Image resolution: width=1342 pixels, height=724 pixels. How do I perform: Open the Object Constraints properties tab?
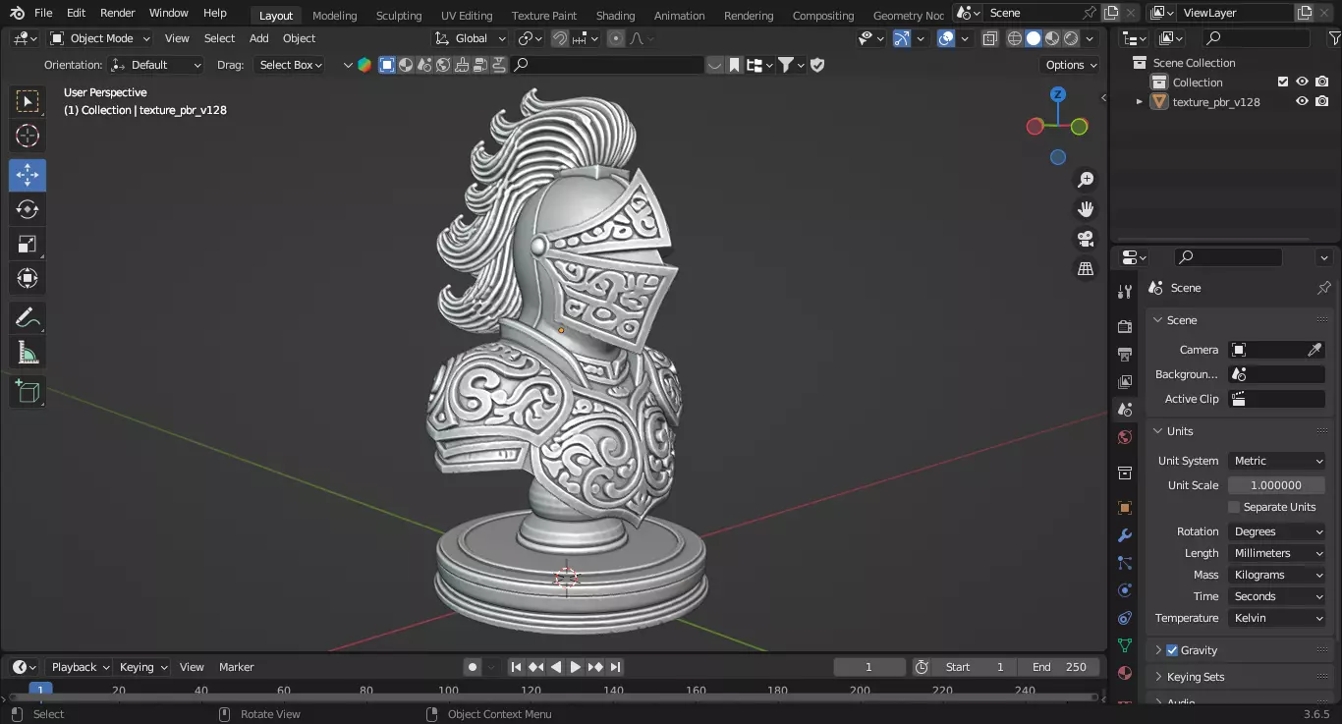point(1125,618)
